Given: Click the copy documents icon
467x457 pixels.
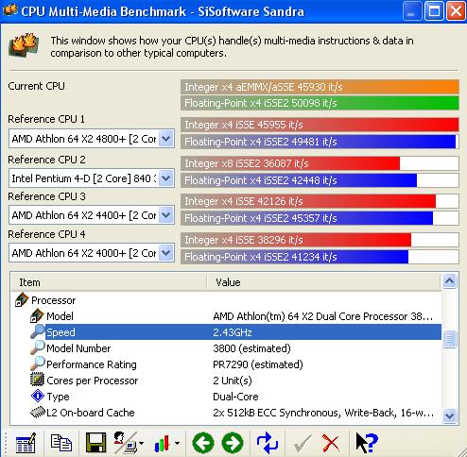Looking at the screenshot, I should (x=61, y=443).
